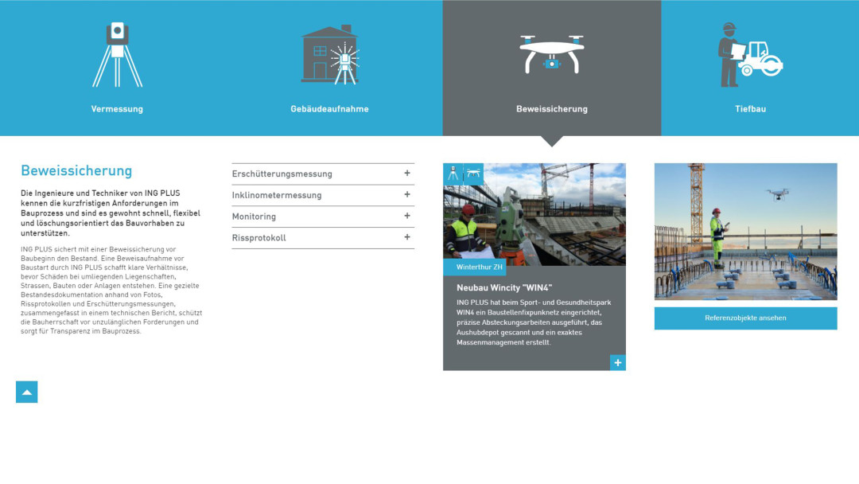Viewport: 859px width, 484px height.
Task: Click small tripod icon on project image
Action: (x=453, y=174)
